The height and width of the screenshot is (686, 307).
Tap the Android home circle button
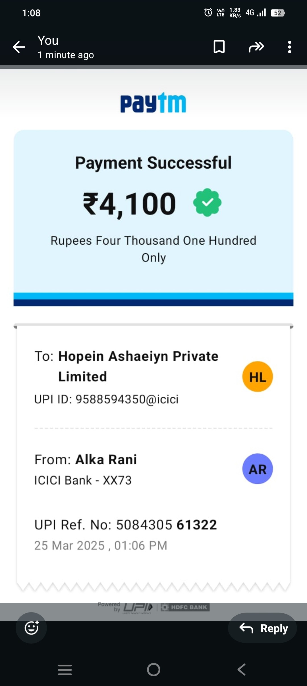[153, 669]
